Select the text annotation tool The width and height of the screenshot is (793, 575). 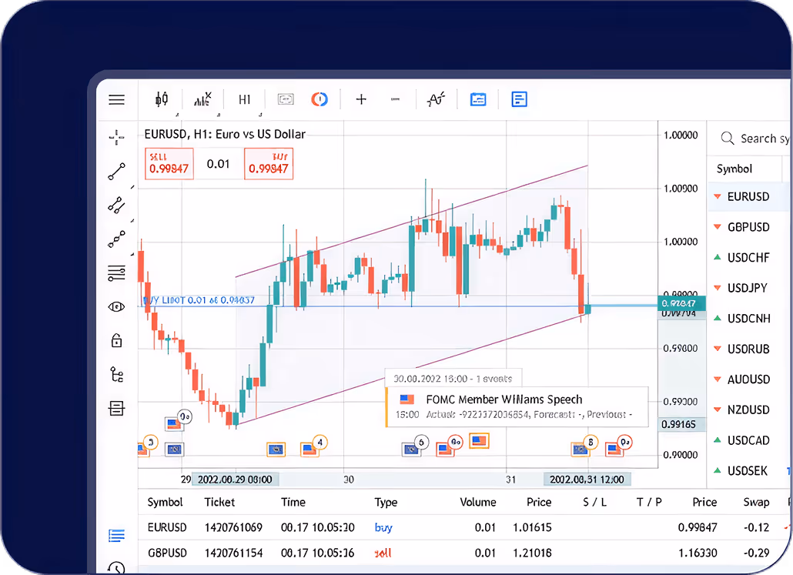(x=437, y=99)
